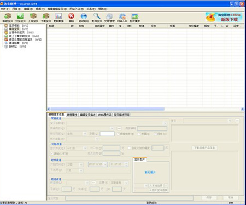This screenshot has height=205, width=246.
Task: Click the 从图片空间选择 button
Action: (x=158, y=190)
